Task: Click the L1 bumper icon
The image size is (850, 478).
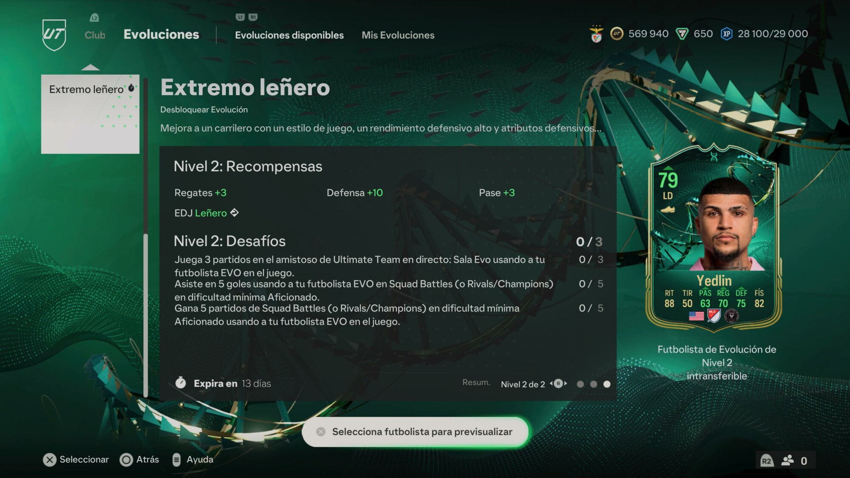Action: [x=240, y=17]
